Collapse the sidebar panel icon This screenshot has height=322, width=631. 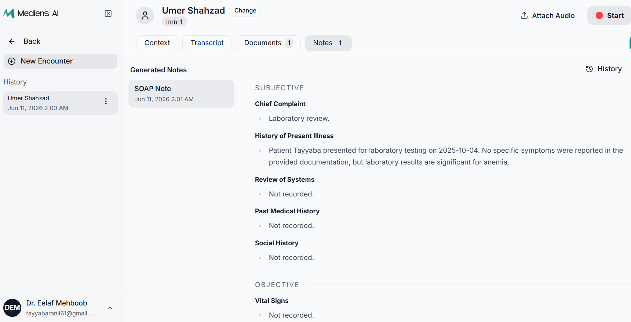(x=108, y=14)
